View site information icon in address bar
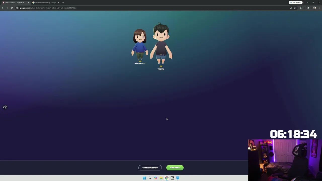This screenshot has width=322, height=181. (x=17, y=8)
